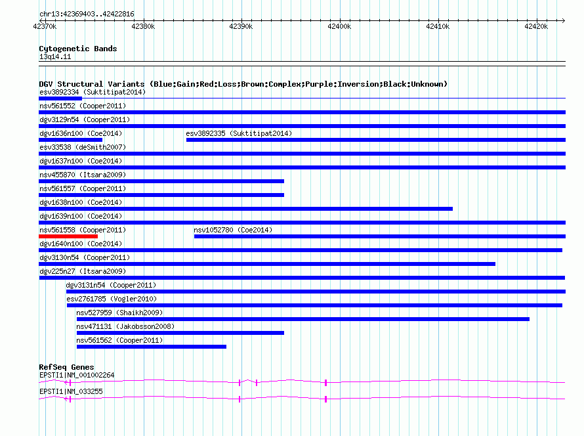Click the 42380k ruler tick label
This screenshot has width=584, height=436.
(143, 26)
